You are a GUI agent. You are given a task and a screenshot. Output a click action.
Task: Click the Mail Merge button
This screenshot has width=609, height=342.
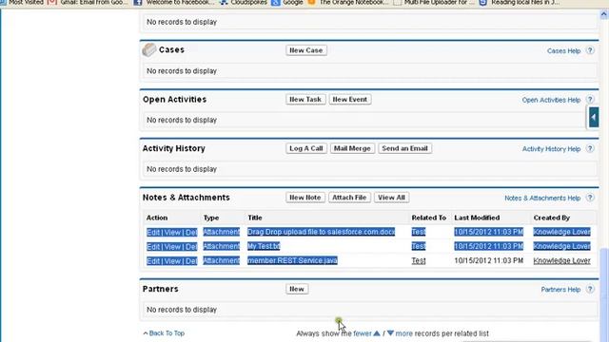coord(352,148)
